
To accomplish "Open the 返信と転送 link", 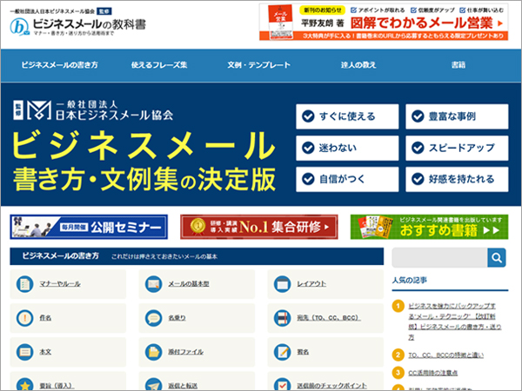I will click(183, 386).
